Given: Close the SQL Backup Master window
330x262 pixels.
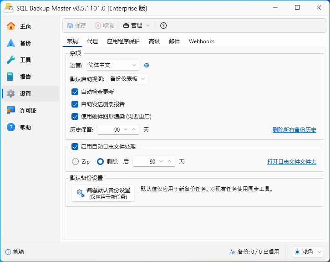Looking at the screenshot, I should pos(319,8).
